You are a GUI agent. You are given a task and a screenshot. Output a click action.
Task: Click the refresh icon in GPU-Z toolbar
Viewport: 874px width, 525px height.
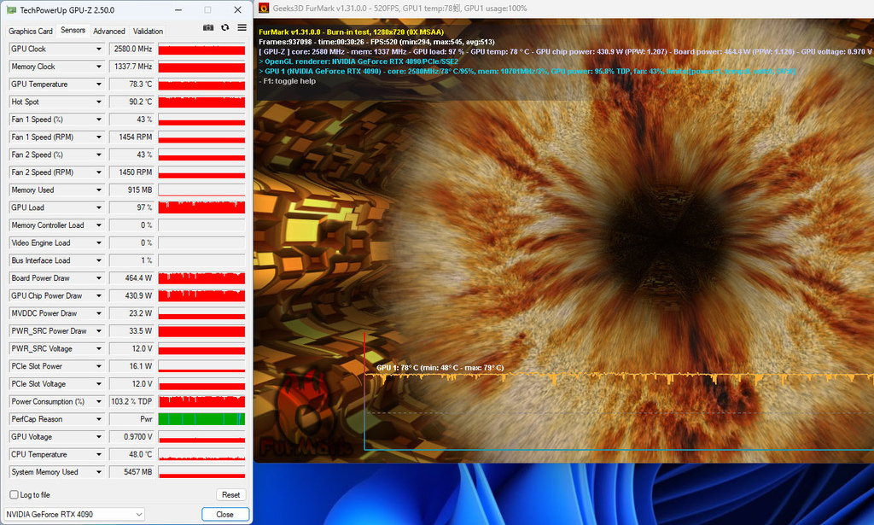(x=225, y=27)
